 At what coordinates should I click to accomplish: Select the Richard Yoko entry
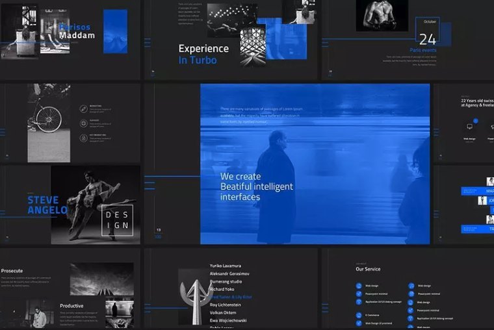222,289
